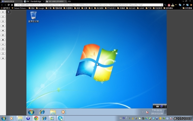The image size is (193, 121).
Task: Pause the VM using the sidebar pause icon
Action: (x=3, y=12)
